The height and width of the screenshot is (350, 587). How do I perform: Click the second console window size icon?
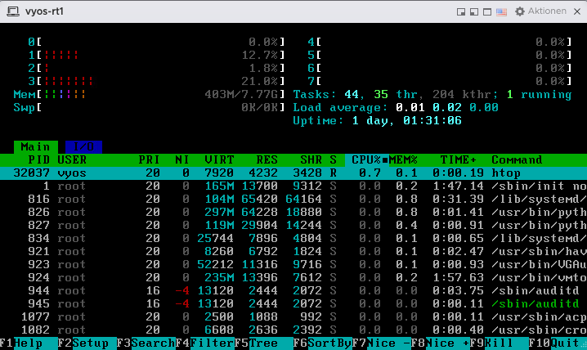point(475,11)
